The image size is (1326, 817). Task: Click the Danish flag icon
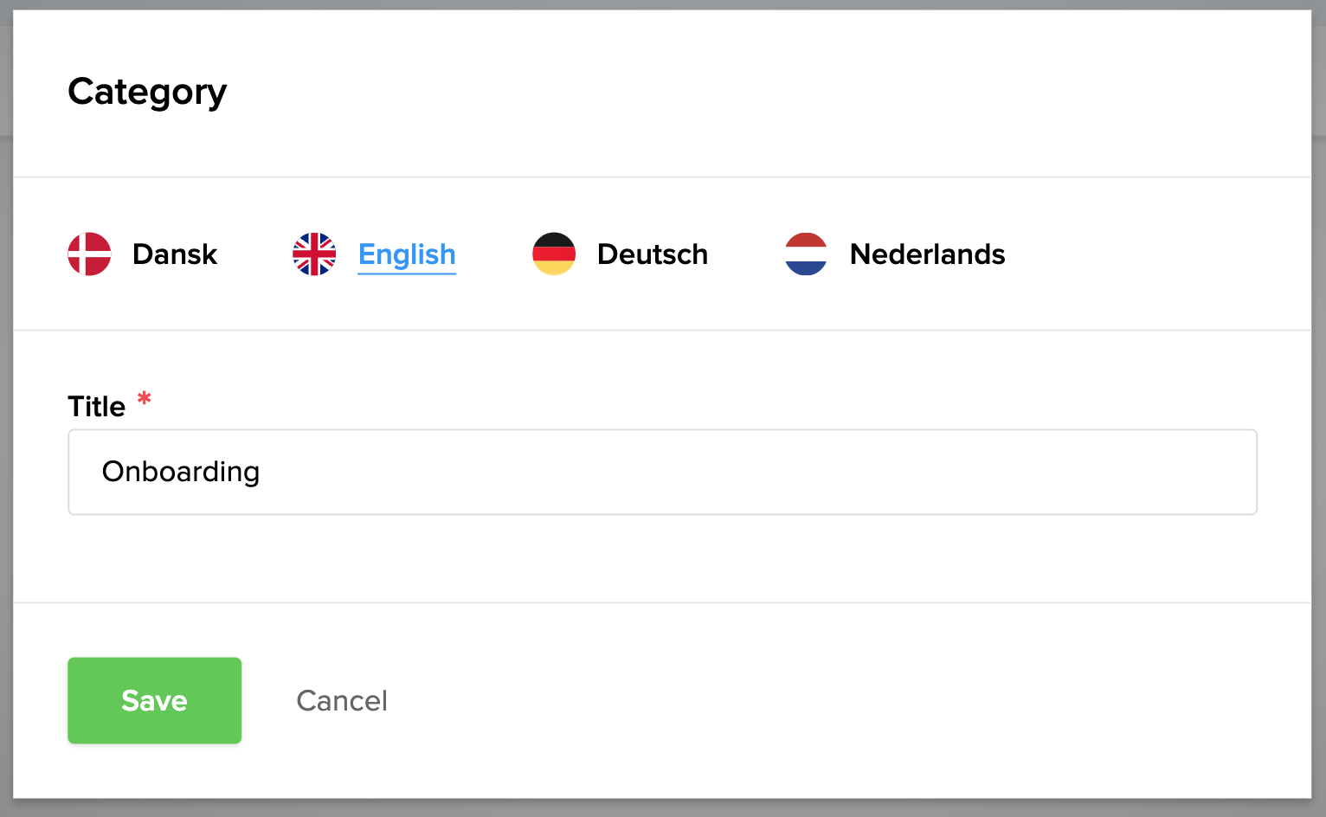89,254
